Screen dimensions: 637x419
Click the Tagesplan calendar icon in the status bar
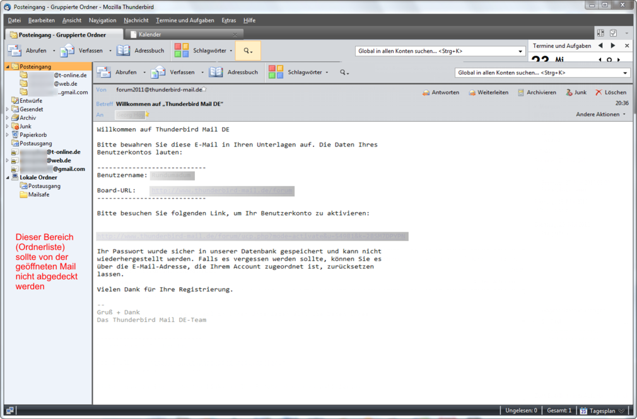click(583, 411)
